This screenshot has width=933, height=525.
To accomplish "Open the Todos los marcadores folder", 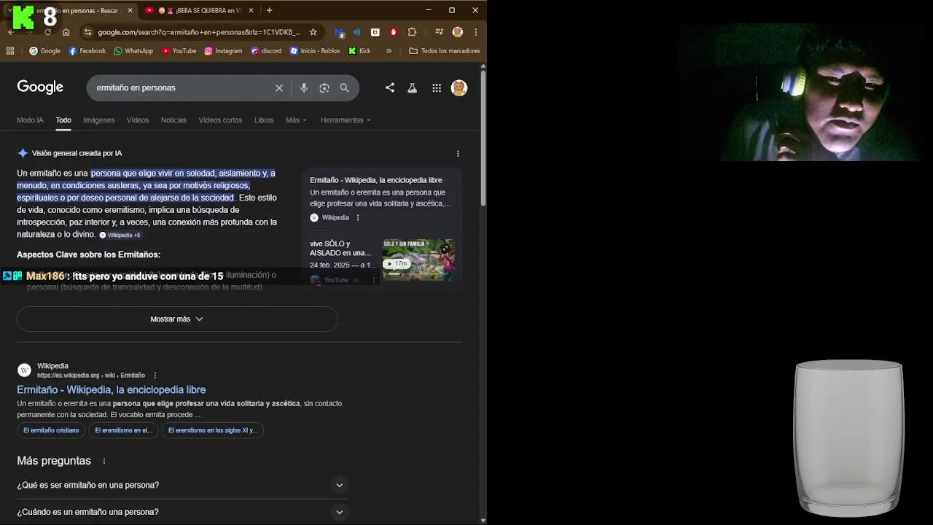I will [444, 51].
